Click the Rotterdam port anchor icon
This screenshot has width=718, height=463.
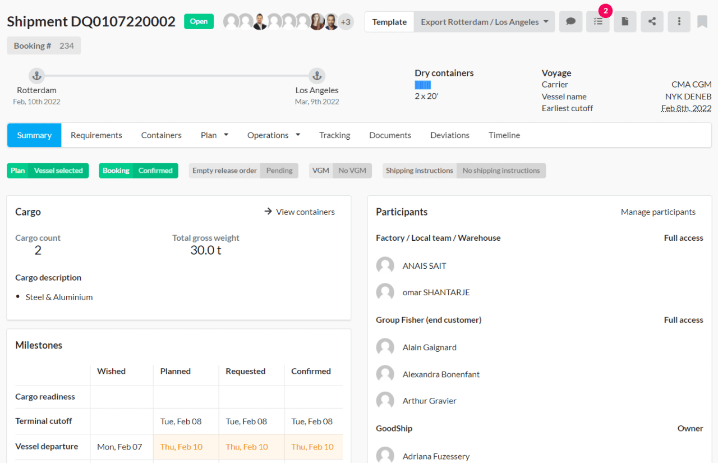pos(36,75)
